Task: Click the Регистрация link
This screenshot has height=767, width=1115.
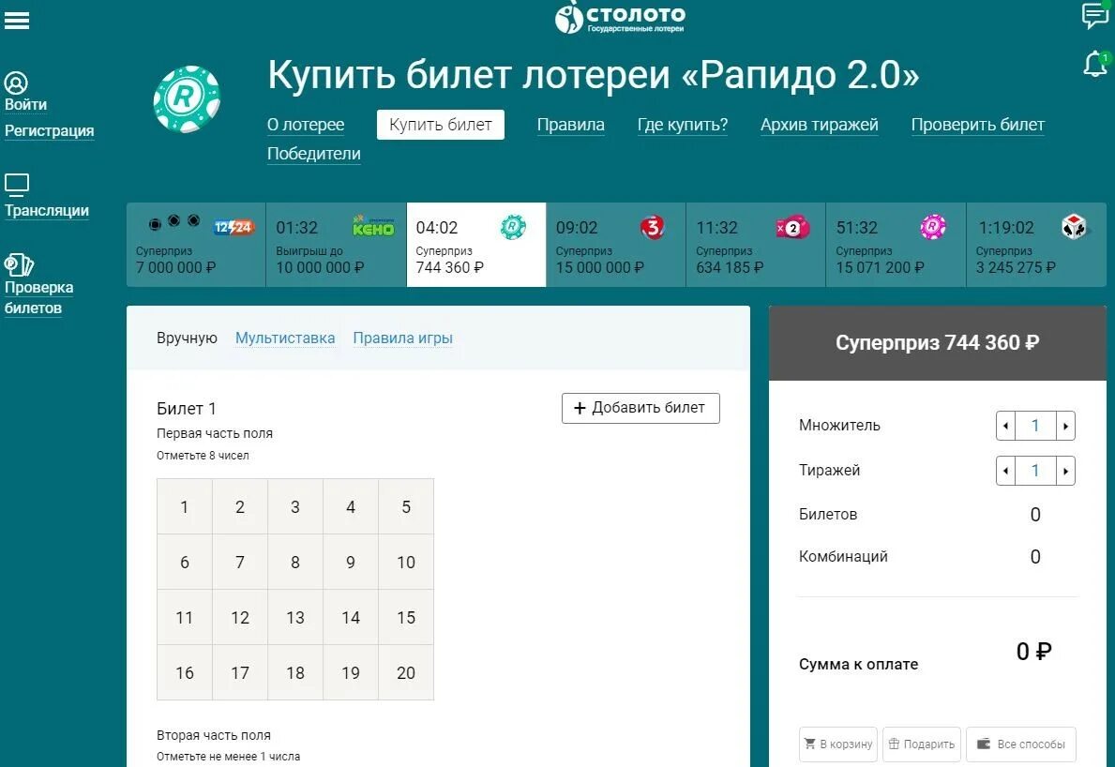Action: tap(49, 130)
